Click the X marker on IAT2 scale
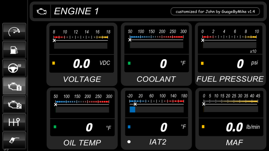Image resolution: width=269 pixels, height=151 pixels. pyautogui.click(x=135, y=104)
